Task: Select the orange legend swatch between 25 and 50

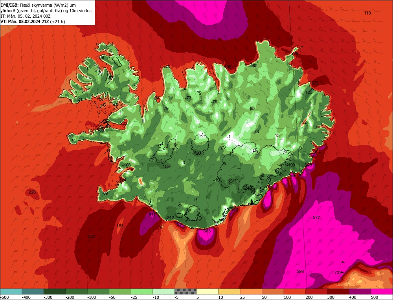Action: [x=251, y=291]
